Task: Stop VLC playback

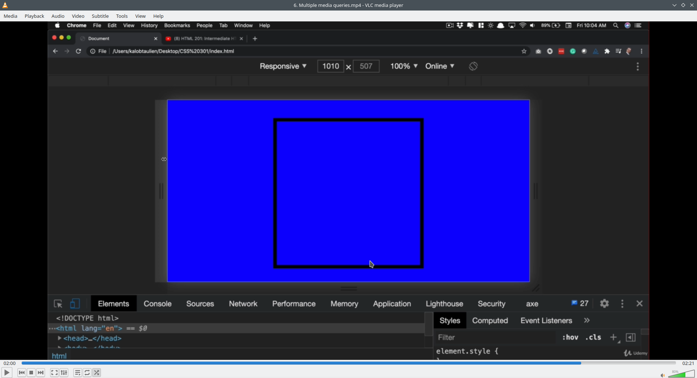Action: tap(31, 373)
